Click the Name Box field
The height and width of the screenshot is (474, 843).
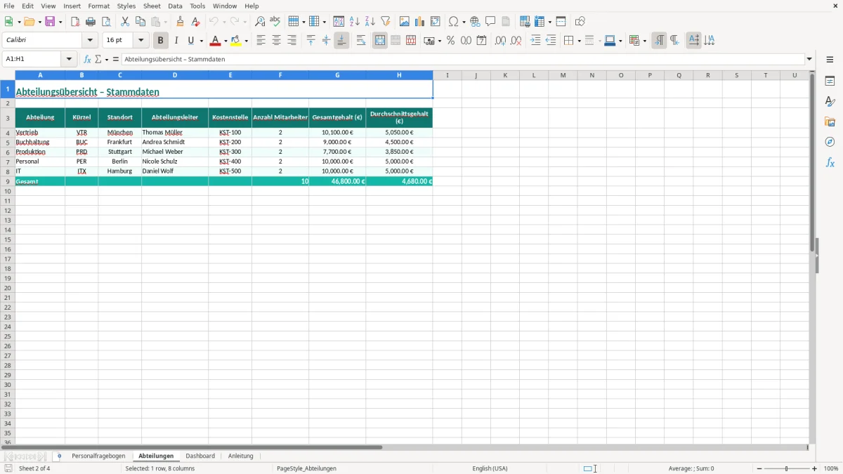tap(33, 60)
